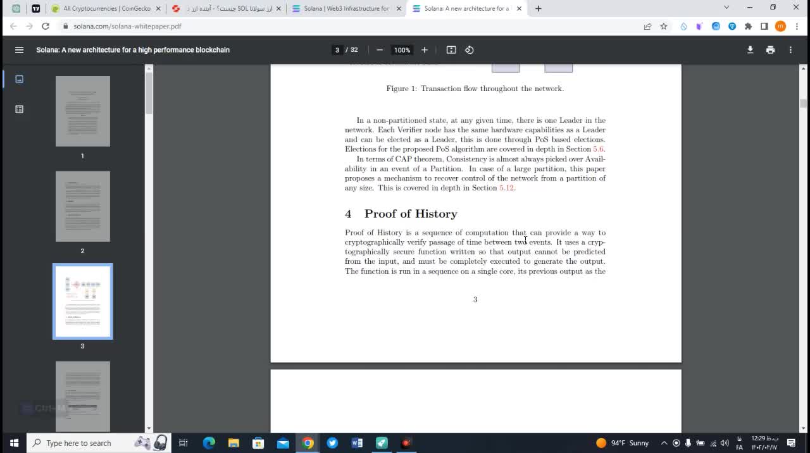This screenshot has height=453, width=810.
Task: Click the address bar URL
Action: tap(127, 27)
